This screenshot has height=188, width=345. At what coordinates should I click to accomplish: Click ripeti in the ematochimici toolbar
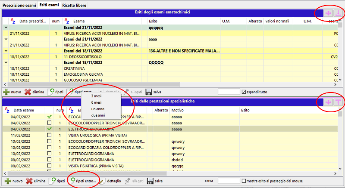[x=56, y=92]
